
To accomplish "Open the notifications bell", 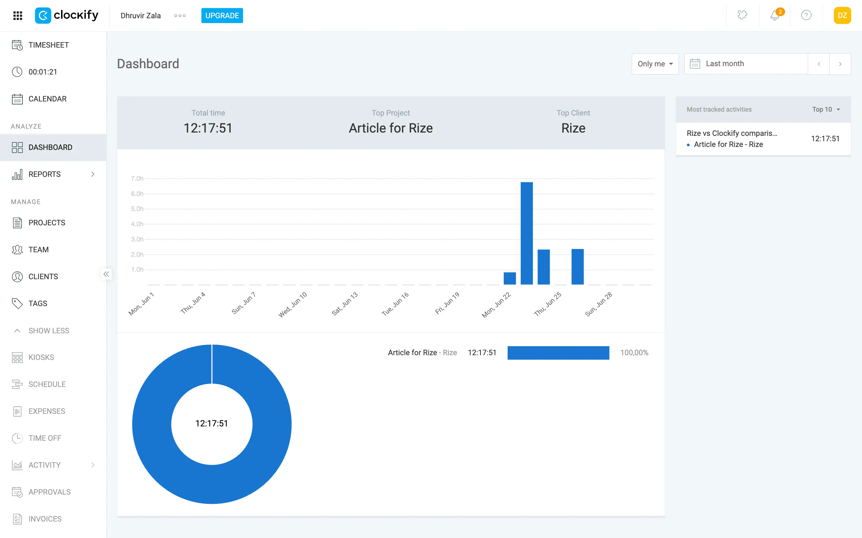I will [x=775, y=15].
